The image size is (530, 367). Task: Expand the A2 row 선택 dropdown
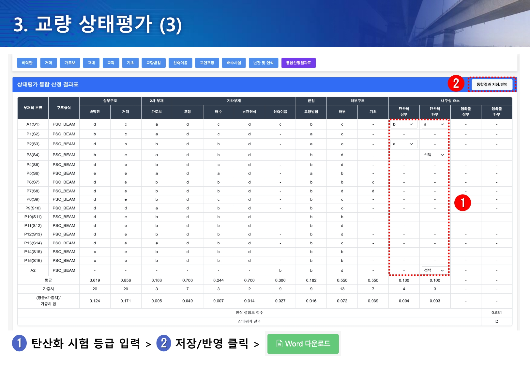coord(434,270)
